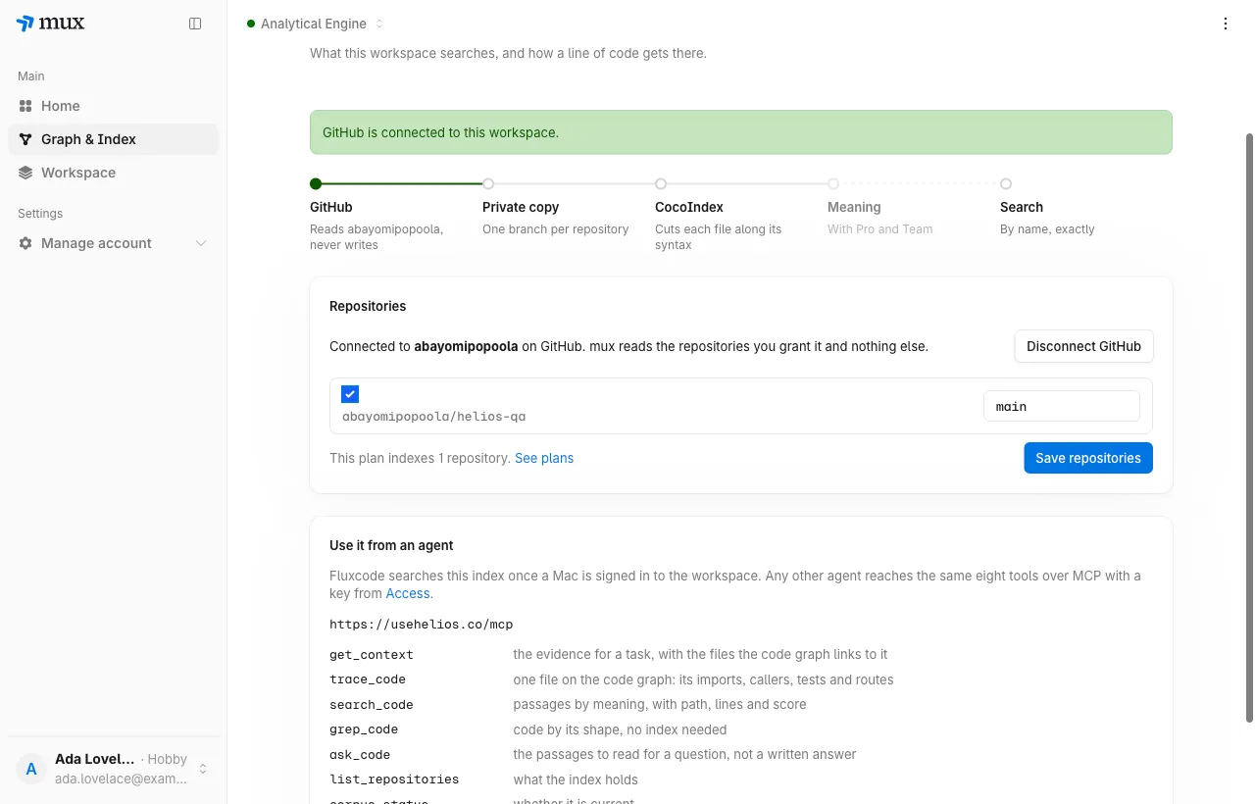Click the search_code tool name
Viewport: 1255px width, 804px height.
click(372, 705)
